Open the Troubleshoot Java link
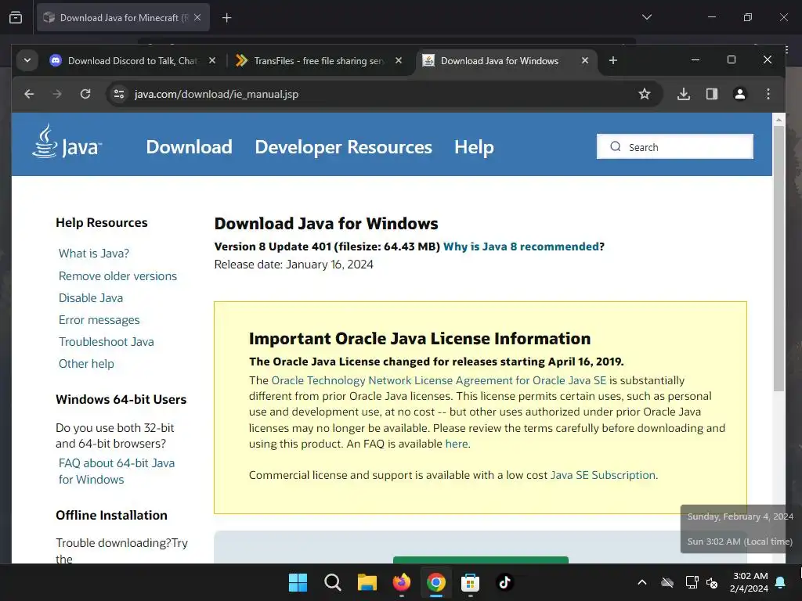 [106, 342]
